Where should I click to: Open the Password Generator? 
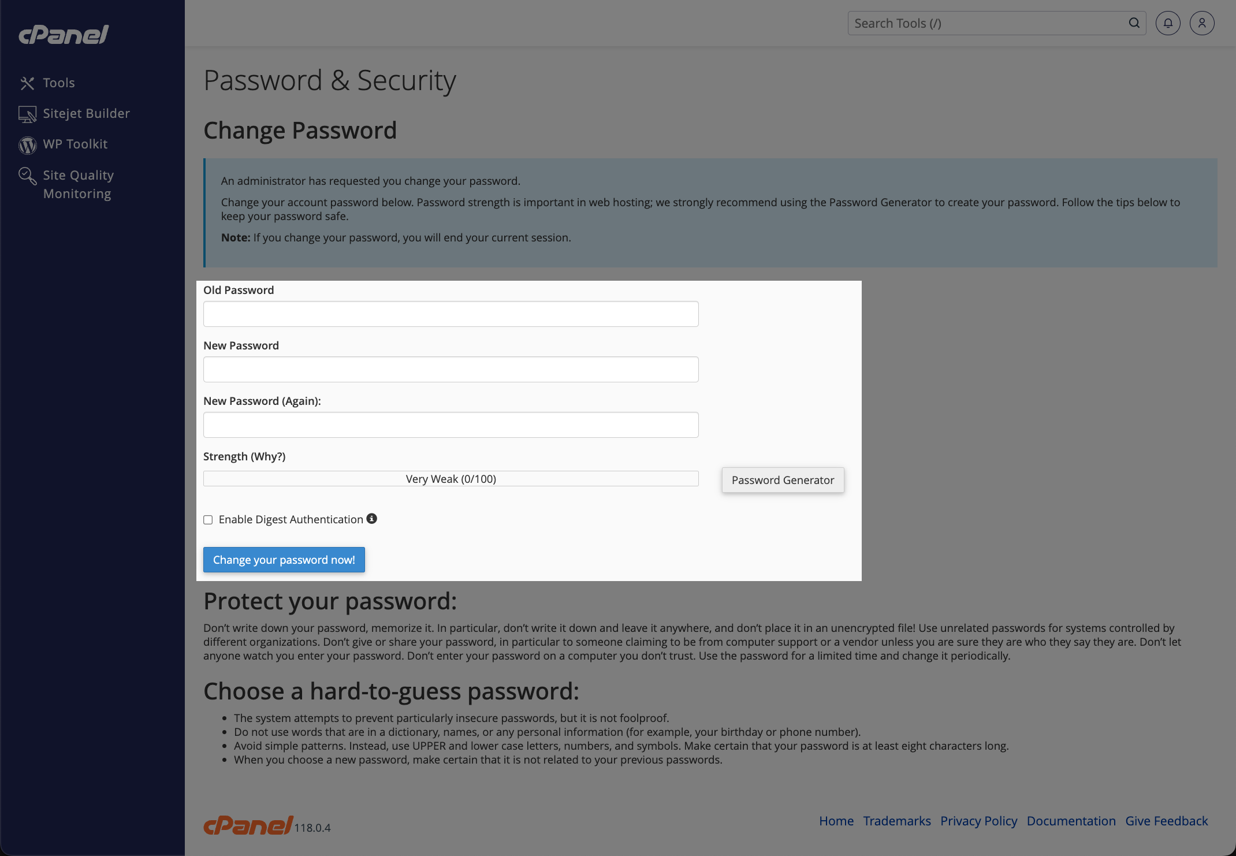[x=783, y=480]
